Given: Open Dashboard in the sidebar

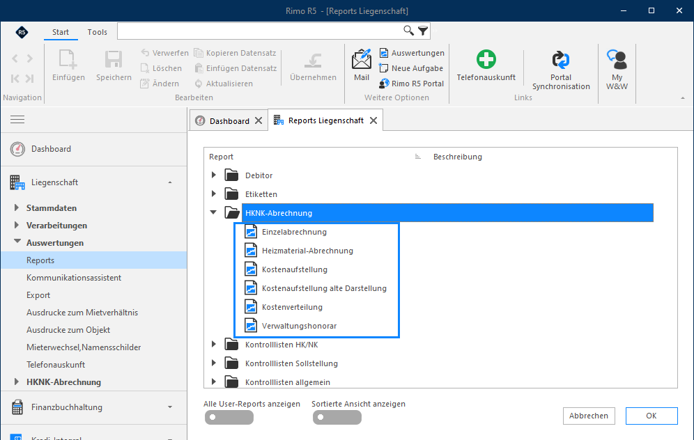Looking at the screenshot, I should click(51, 149).
